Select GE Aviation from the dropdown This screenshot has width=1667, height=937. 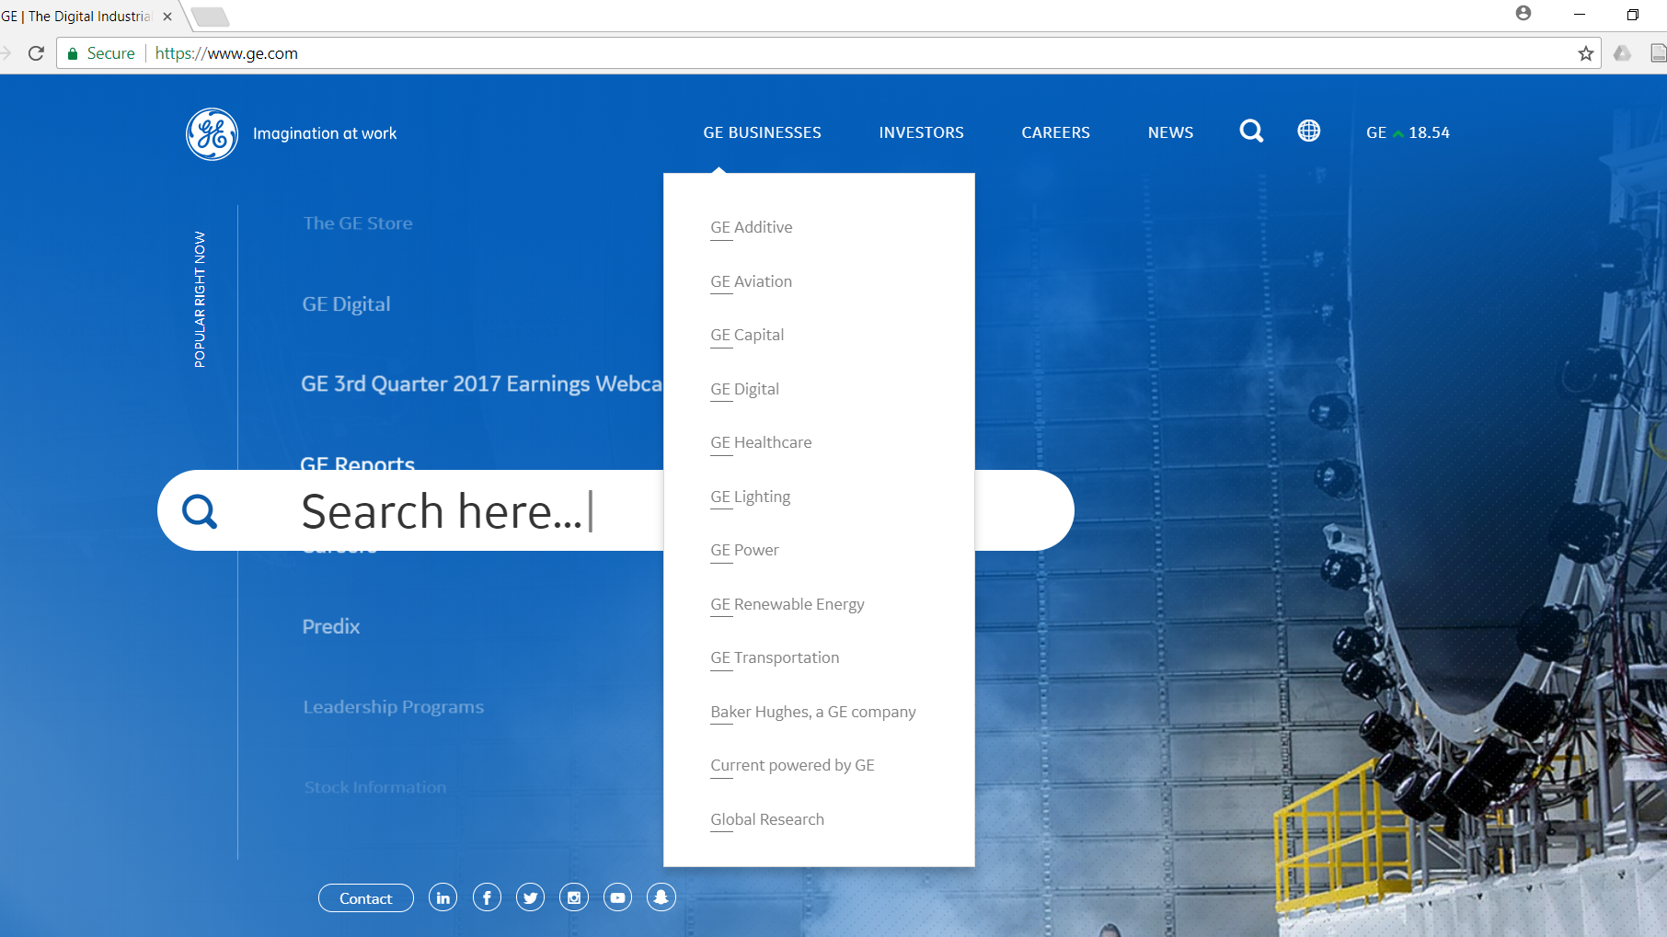[751, 281]
